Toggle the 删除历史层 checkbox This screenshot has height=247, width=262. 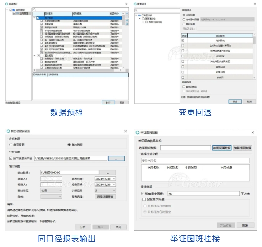pos(184,87)
